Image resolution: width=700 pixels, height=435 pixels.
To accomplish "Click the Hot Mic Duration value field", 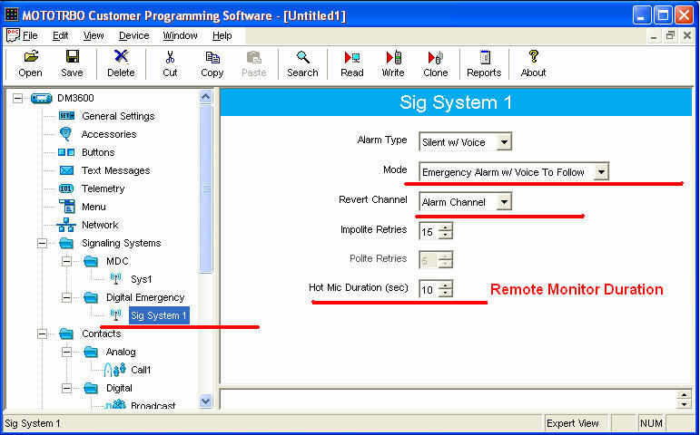I will (429, 290).
